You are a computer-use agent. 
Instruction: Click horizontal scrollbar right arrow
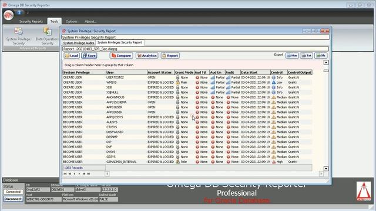coord(321,173)
